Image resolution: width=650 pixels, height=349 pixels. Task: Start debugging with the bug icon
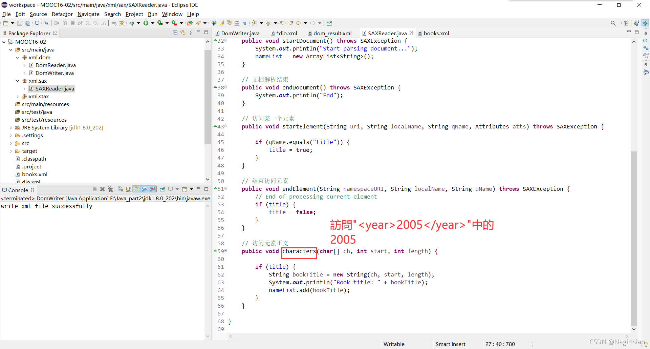(x=132, y=23)
